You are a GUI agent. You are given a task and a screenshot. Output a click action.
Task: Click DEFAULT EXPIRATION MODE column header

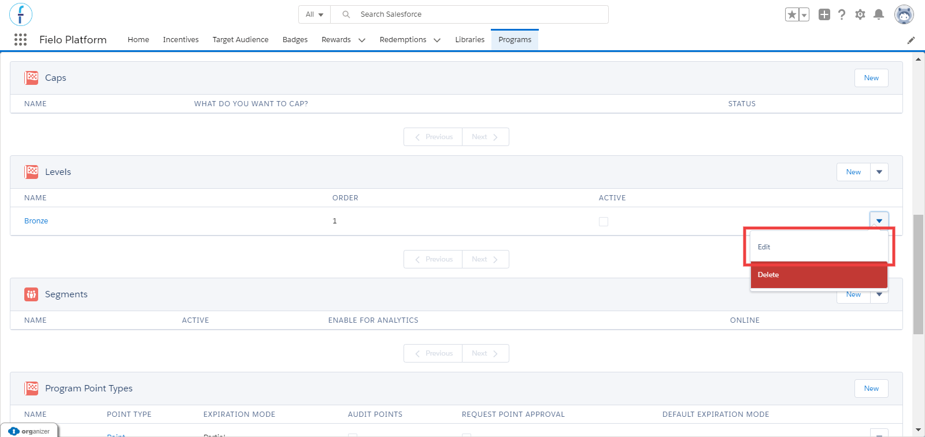(716, 414)
